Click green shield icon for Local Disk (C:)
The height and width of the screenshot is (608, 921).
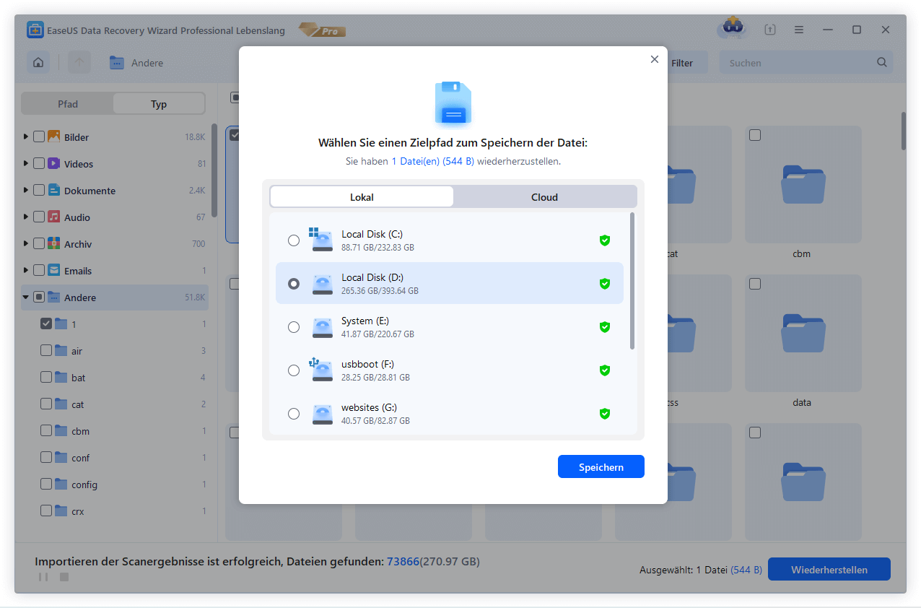coord(605,240)
